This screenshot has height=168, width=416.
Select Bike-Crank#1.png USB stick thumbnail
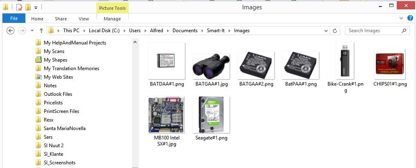pyautogui.click(x=345, y=60)
